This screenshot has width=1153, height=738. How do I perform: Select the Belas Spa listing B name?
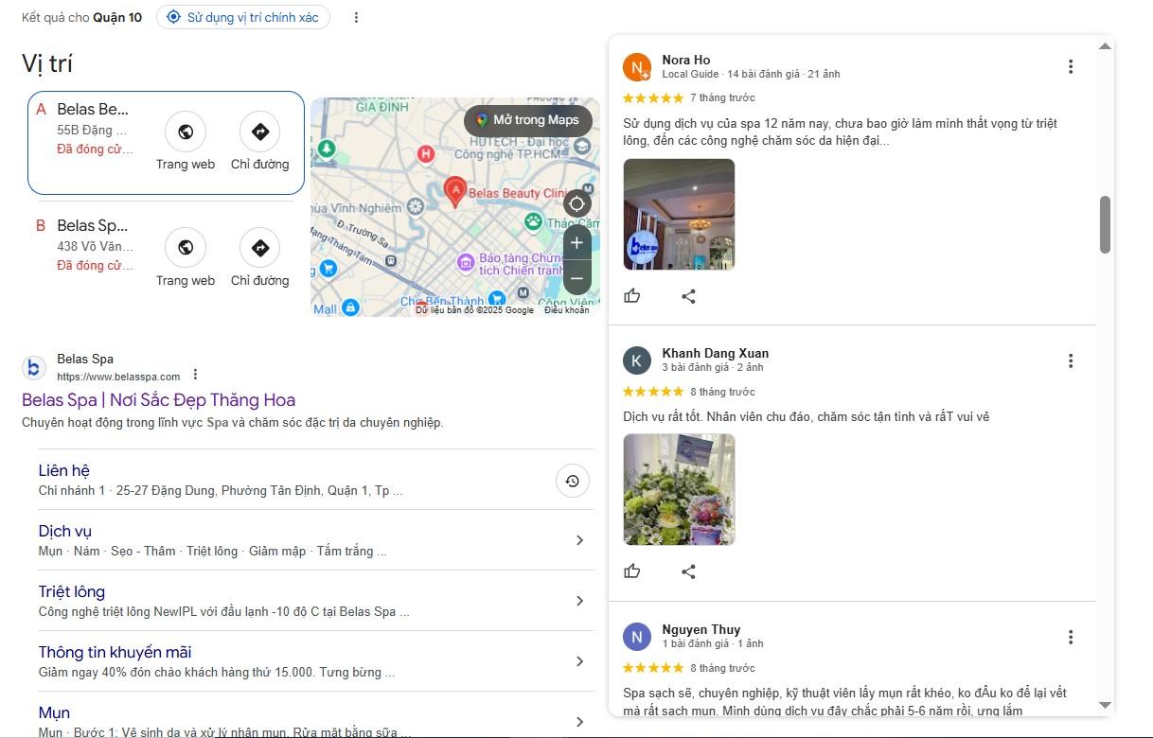click(x=92, y=225)
